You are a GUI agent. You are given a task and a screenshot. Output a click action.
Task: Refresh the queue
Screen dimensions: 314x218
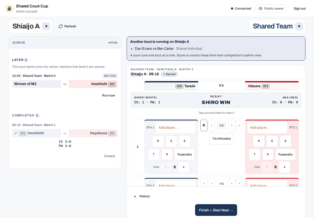(68, 26)
